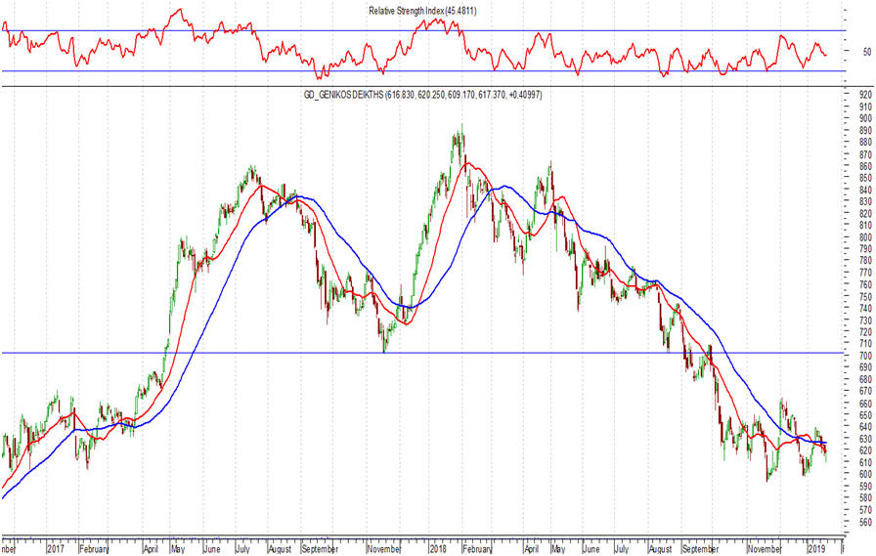Select the 700 price axis label
This screenshot has width=876, height=556.
[x=865, y=356]
